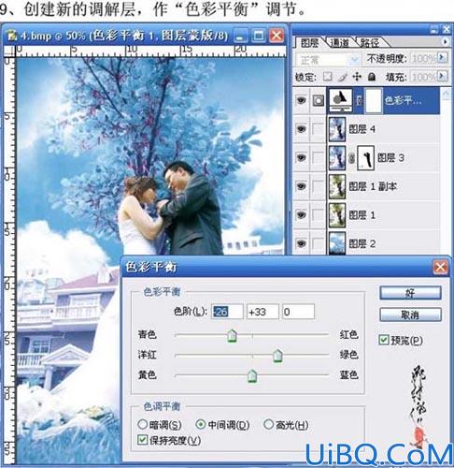Hide the 图层 3 layer
Image resolution: width=454 pixels, height=468 pixels.
pyautogui.click(x=301, y=157)
